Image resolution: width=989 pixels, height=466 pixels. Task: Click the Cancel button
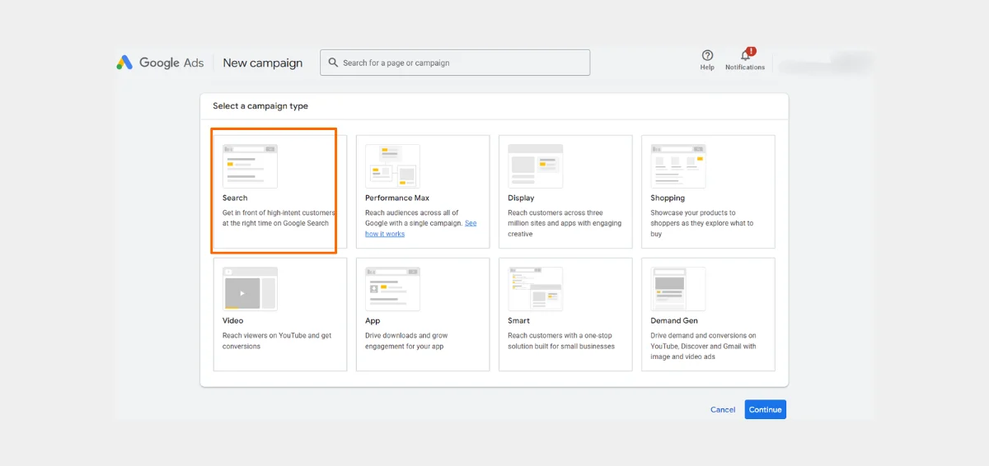click(723, 409)
